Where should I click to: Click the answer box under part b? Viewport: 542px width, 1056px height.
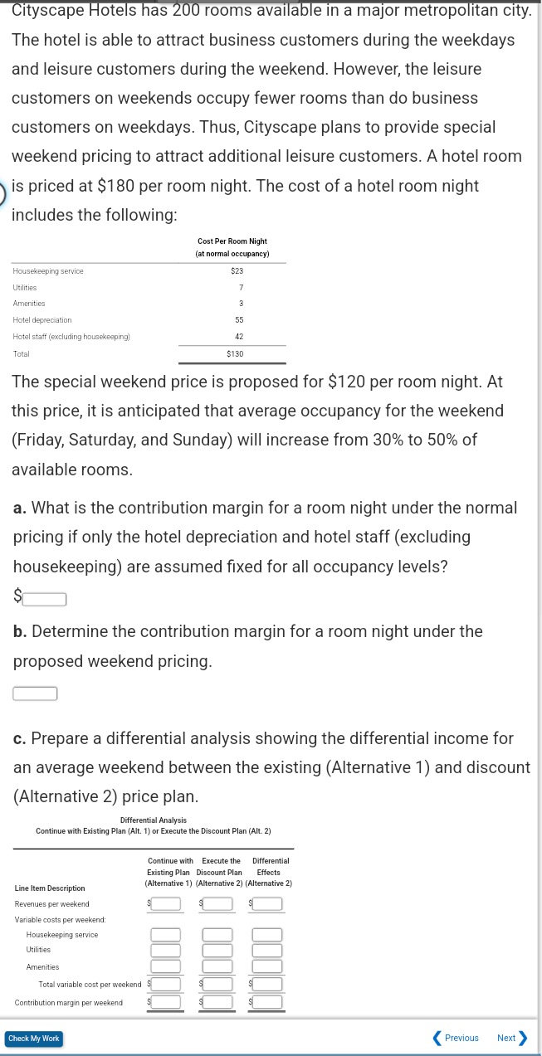click(34, 693)
